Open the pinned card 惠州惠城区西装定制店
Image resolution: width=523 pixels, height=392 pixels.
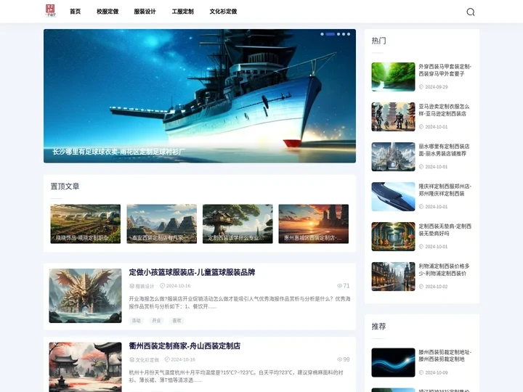click(314, 224)
